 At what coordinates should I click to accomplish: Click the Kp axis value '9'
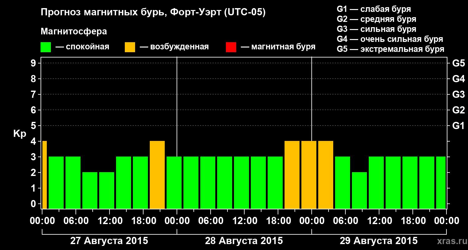click(x=34, y=63)
